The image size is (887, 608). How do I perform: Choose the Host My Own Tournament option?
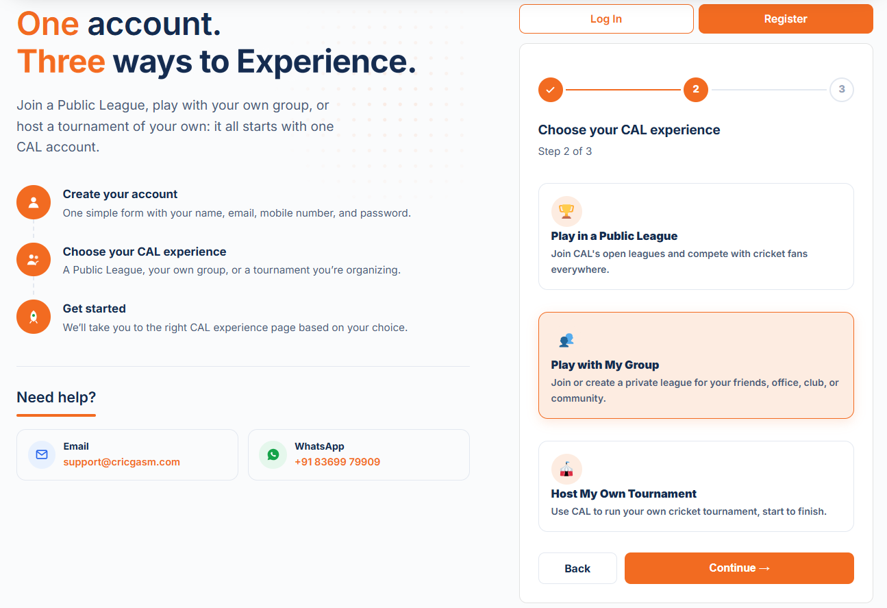pos(696,486)
